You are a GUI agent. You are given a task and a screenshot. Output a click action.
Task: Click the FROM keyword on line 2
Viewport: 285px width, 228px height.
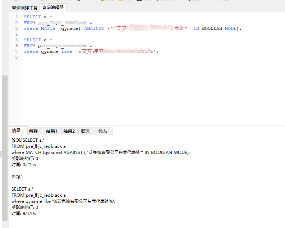tap(29, 23)
